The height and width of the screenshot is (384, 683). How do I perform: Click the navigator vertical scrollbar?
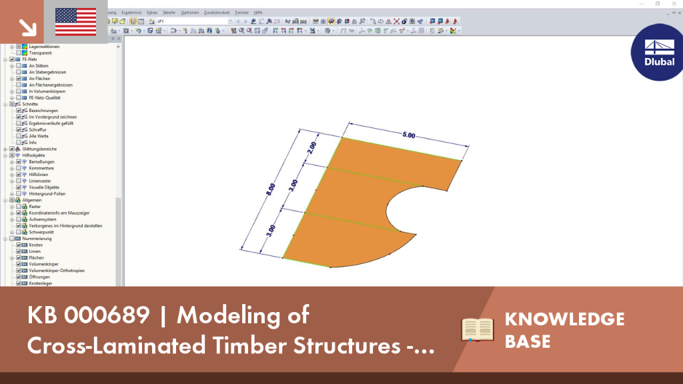pos(118,165)
